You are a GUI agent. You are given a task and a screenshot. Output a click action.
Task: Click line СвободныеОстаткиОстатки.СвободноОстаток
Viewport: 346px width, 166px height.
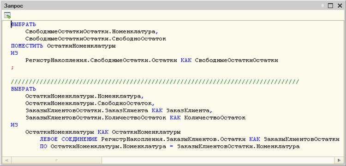(96, 39)
